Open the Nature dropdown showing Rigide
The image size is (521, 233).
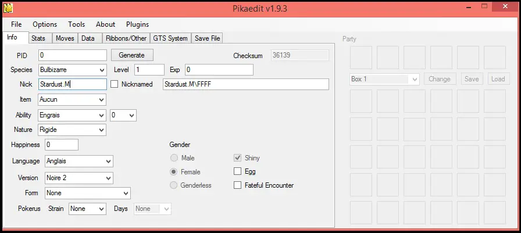[72, 130]
